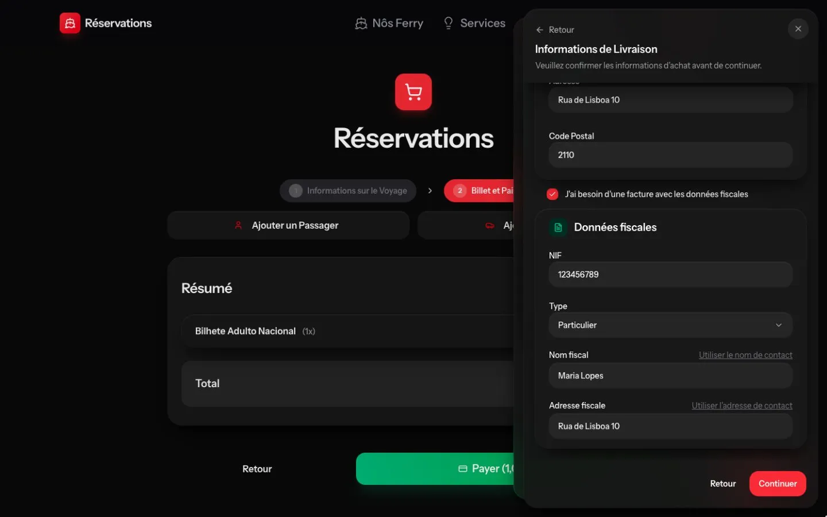Viewport: 827px width, 517px height.
Task: Click the address field above Code Postal
Action: tap(671, 100)
